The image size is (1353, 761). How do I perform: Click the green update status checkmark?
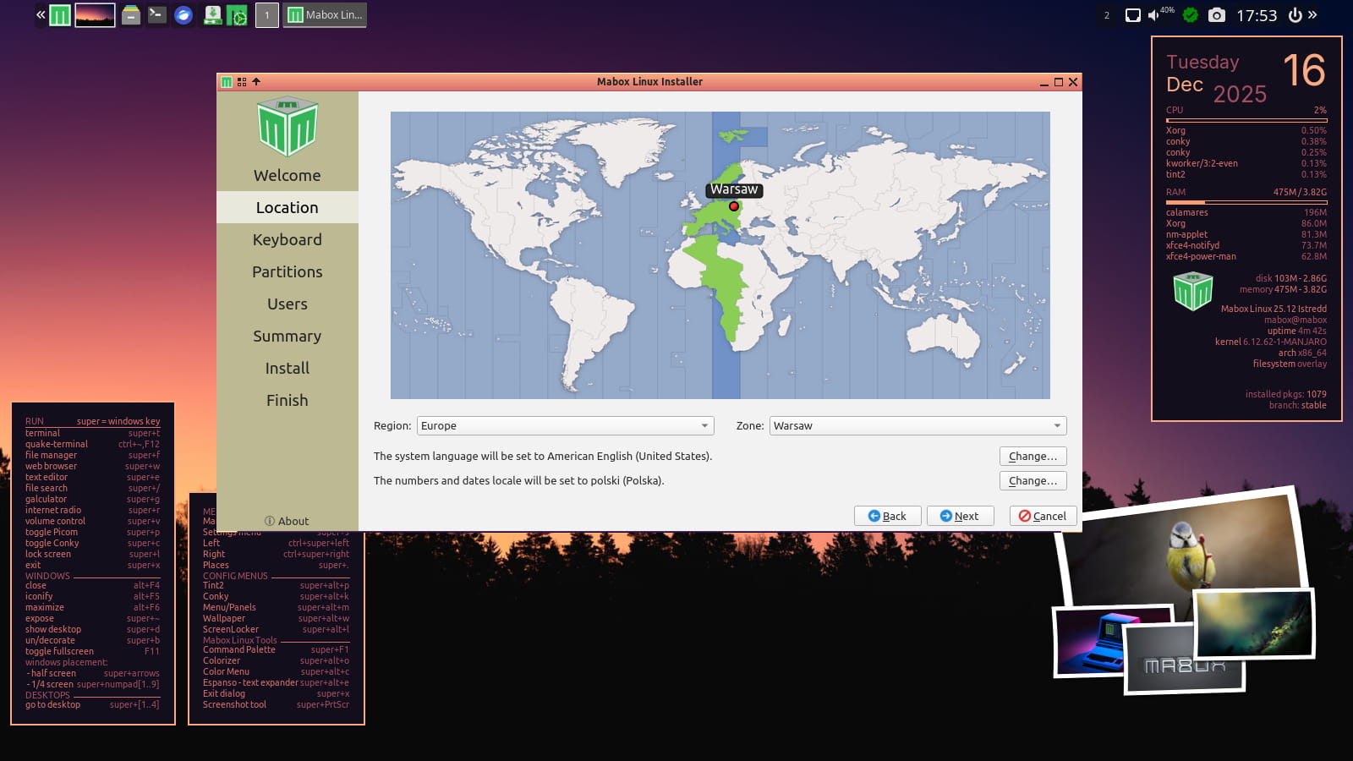[x=1191, y=15]
